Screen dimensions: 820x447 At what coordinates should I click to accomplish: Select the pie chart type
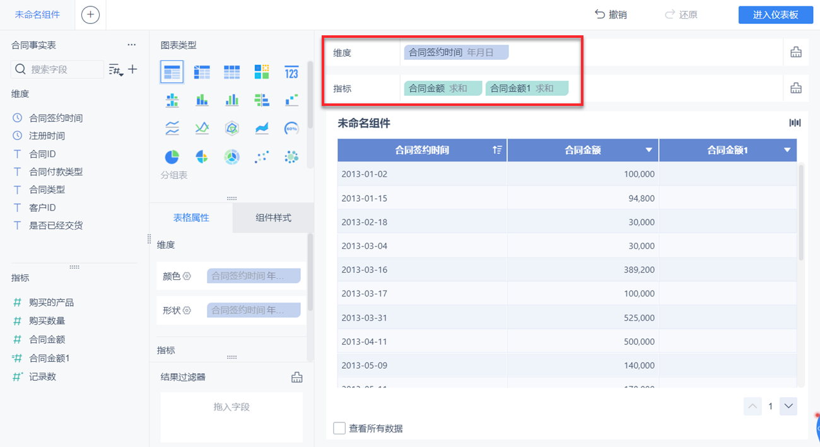click(172, 156)
